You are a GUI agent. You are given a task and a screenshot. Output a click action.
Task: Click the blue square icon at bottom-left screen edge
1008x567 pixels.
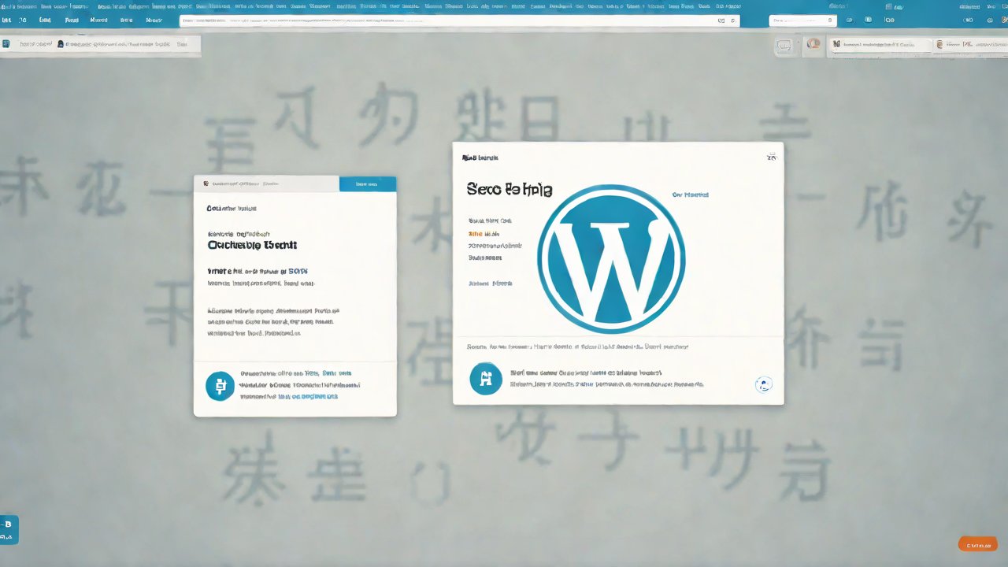pyautogui.click(x=9, y=530)
